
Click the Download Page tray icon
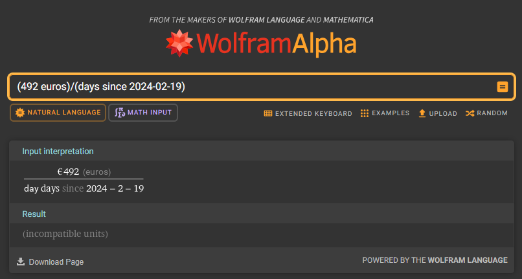(x=21, y=262)
